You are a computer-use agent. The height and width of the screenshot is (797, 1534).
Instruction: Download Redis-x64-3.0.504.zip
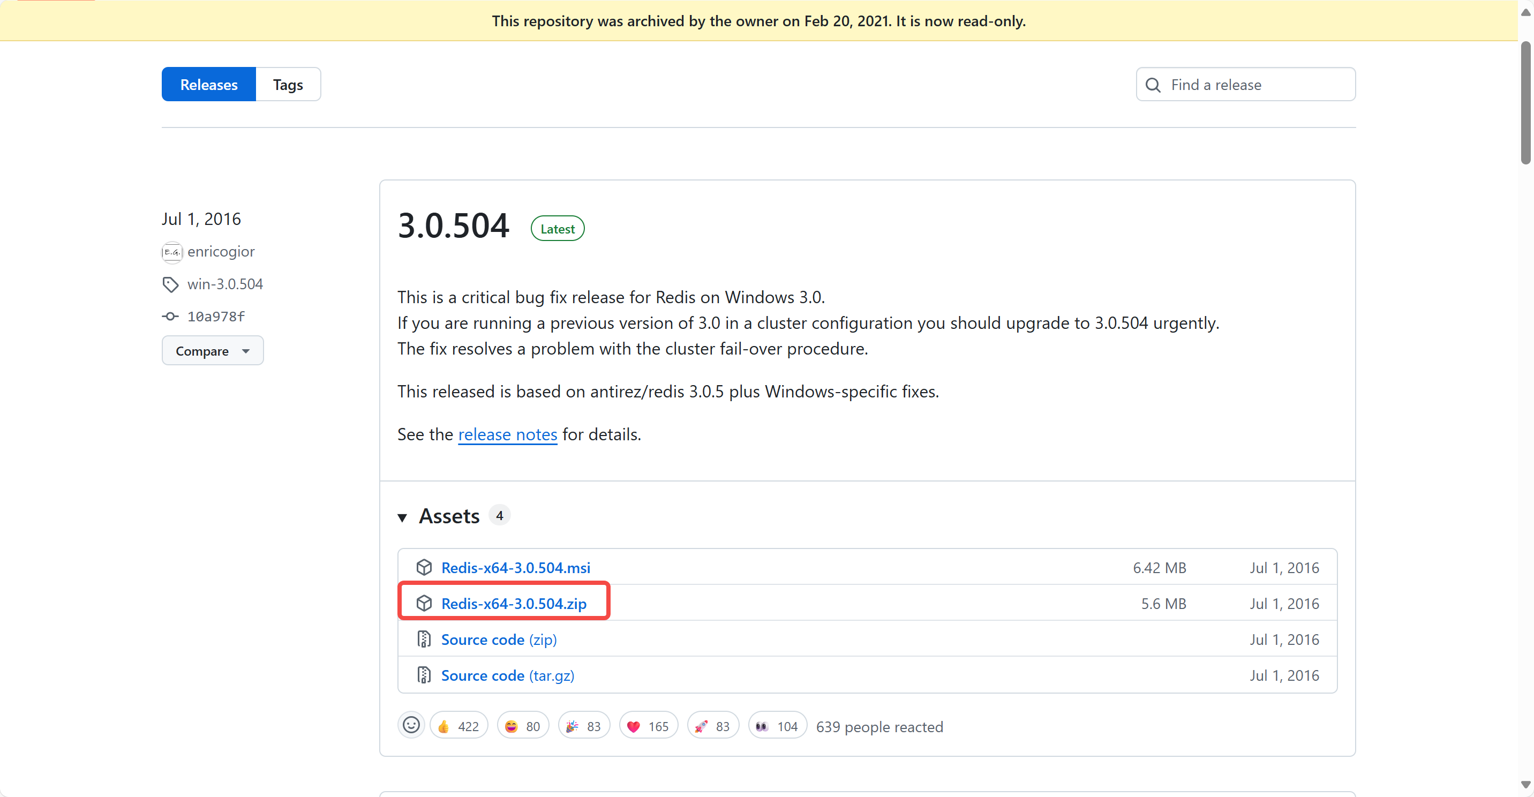click(x=514, y=604)
